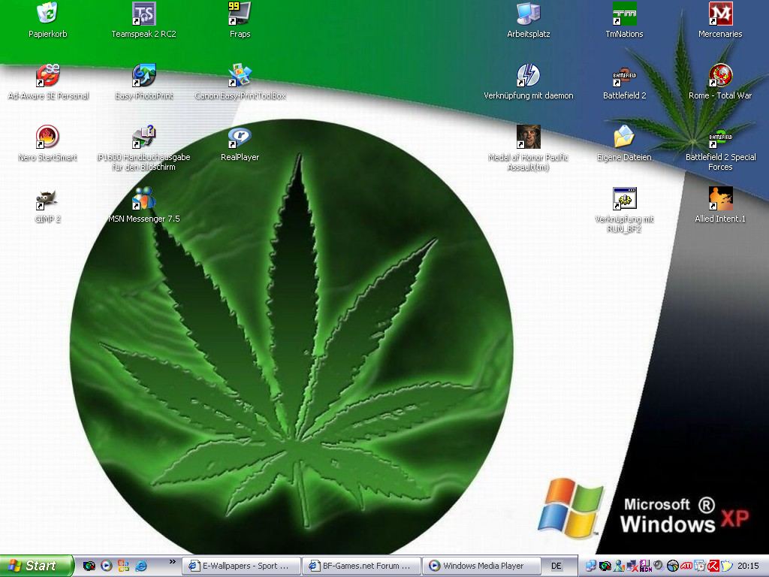Open Canon Easy-PrintToolBox shortcut
This screenshot has width=769, height=577.
(x=240, y=83)
